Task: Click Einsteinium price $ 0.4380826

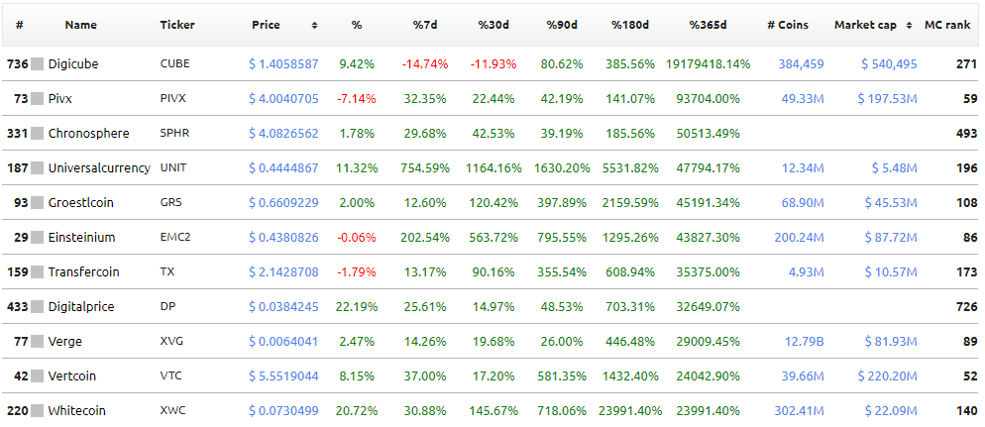Action: (284, 238)
